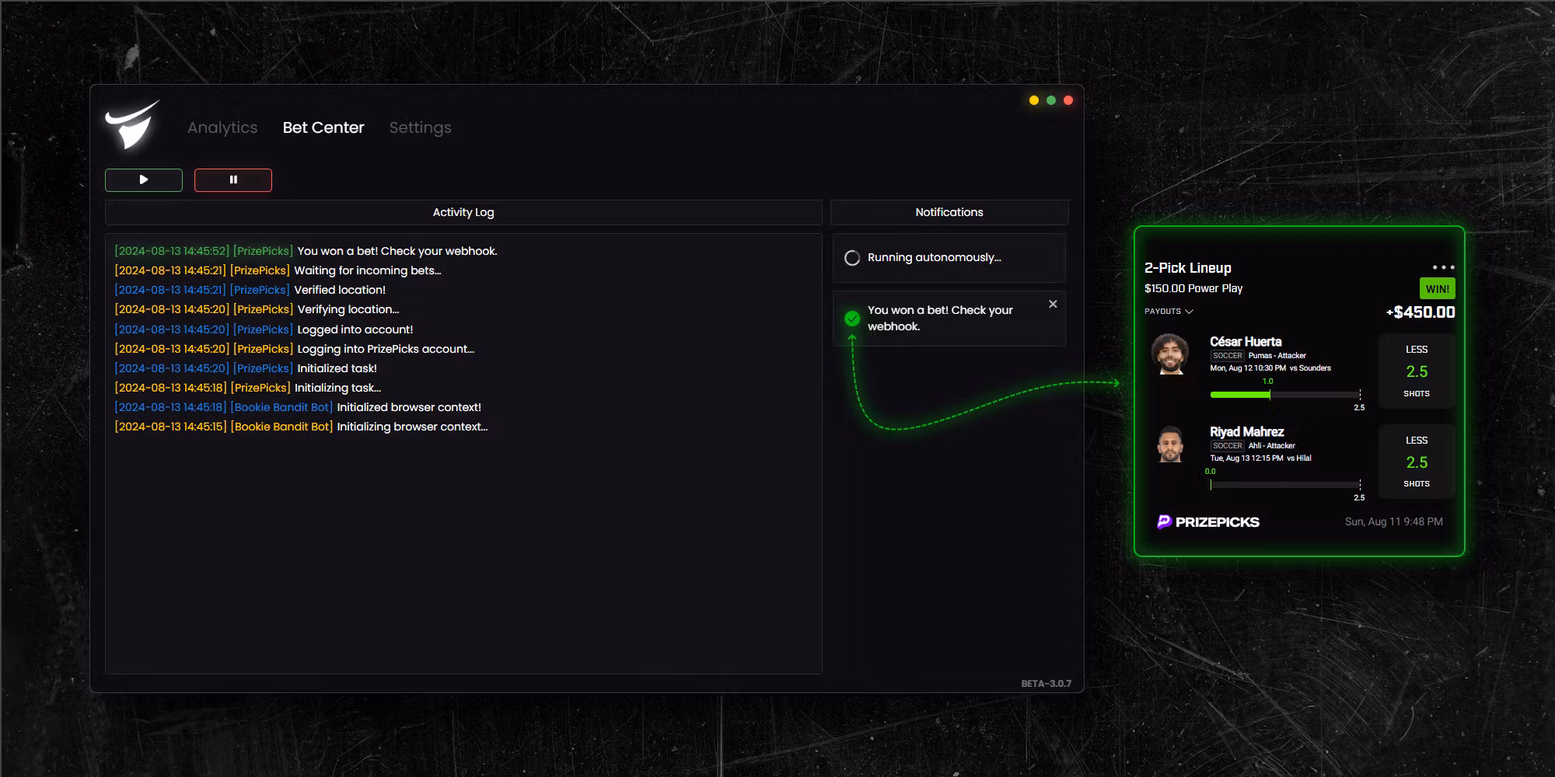Viewport: 1555px width, 777px height.
Task: Click César Huerta's player photo
Action: (1170, 354)
